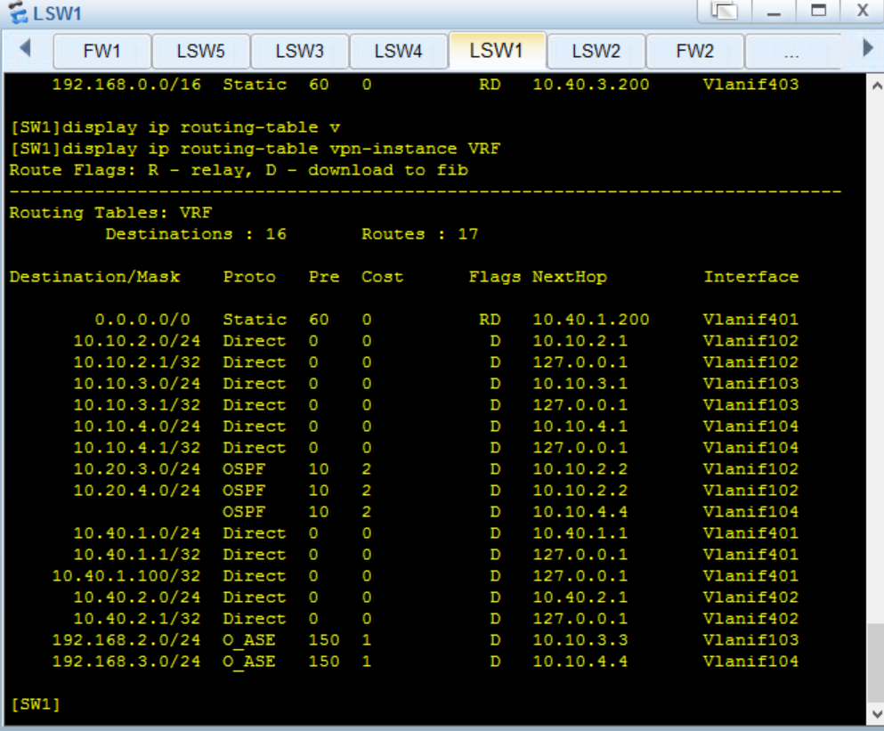Click the 'Routing Tables: VRF' line
Screen dimensions: 884x731
(x=110, y=213)
